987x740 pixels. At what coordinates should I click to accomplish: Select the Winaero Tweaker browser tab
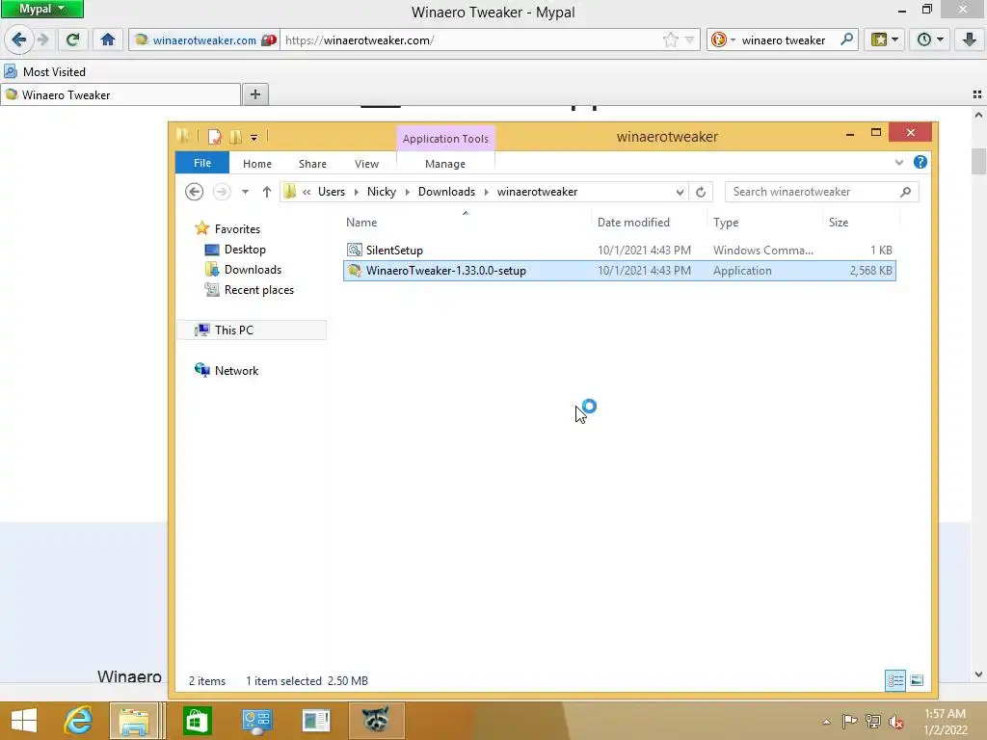click(x=120, y=95)
